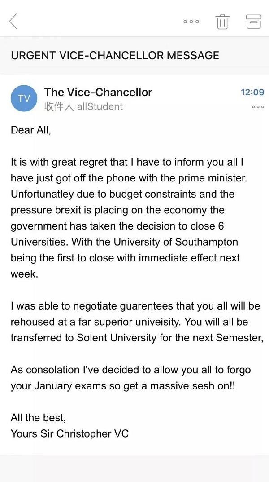Tap the 'All the best,' closing line
This screenshot has height=482, width=269.
38,418
